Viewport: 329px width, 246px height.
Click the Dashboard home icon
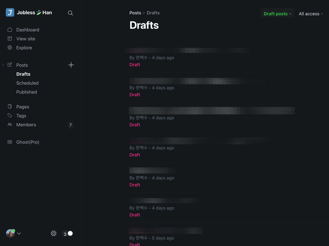10,30
